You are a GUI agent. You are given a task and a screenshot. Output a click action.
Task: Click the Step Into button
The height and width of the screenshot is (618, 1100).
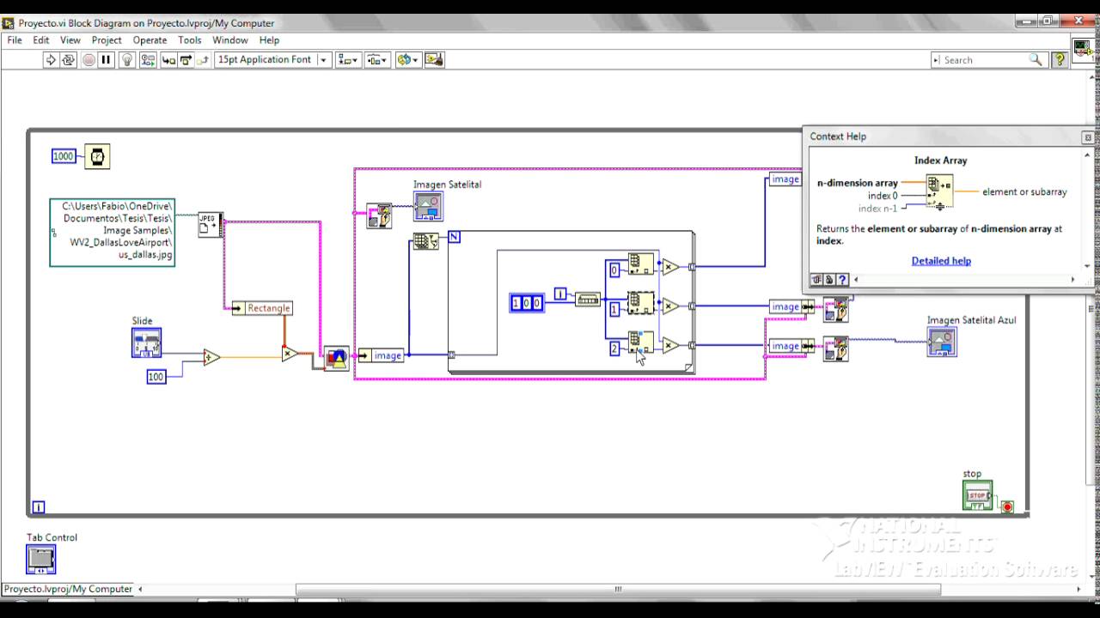click(x=168, y=59)
